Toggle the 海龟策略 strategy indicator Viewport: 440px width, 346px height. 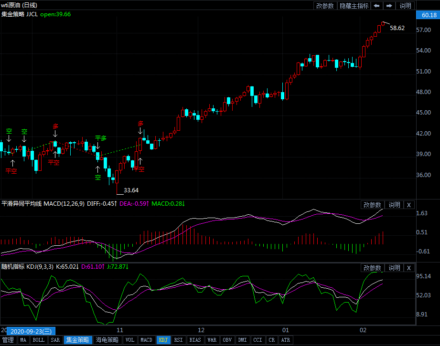point(107,340)
